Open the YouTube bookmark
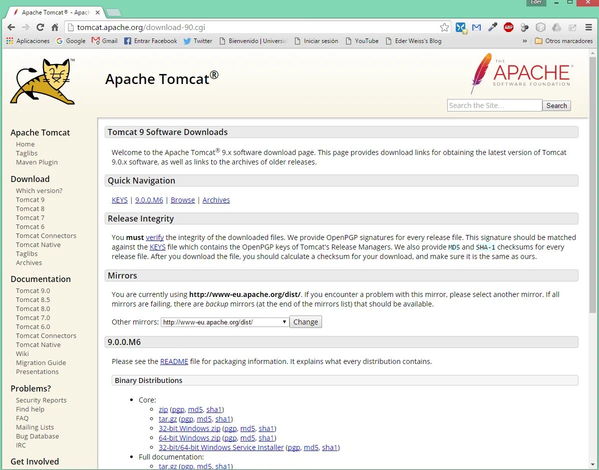This screenshot has width=599, height=470. point(362,41)
